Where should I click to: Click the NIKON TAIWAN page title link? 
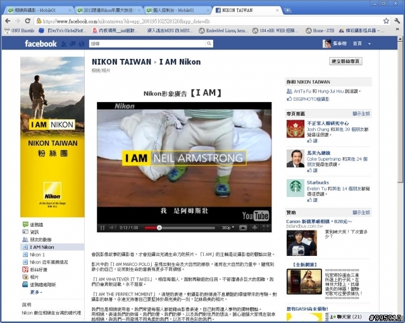(x=121, y=62)
